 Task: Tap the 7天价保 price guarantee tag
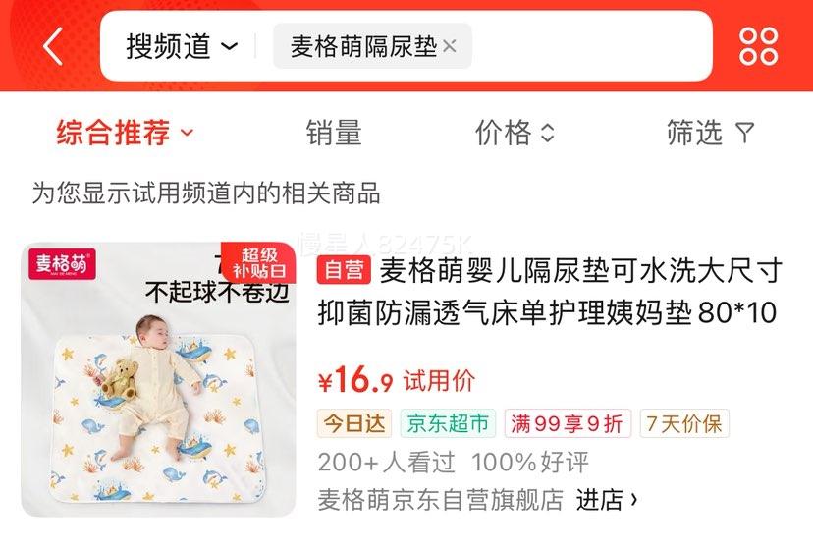tap(684, 423)
